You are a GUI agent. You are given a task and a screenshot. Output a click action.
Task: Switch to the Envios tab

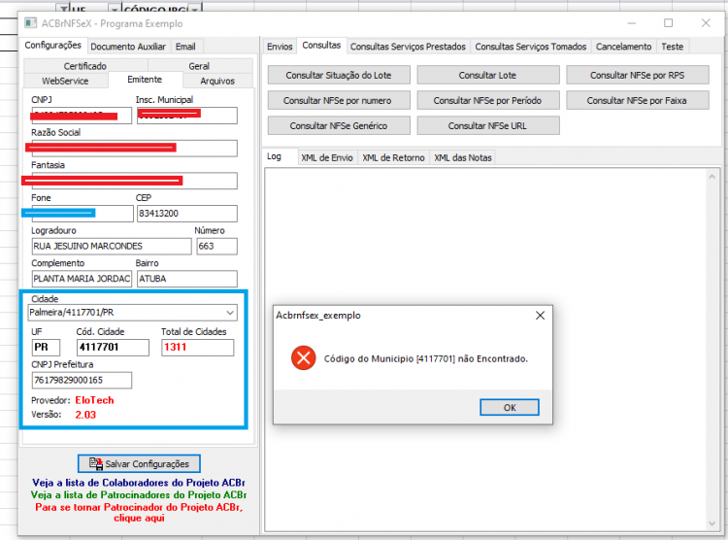(280, 47)
